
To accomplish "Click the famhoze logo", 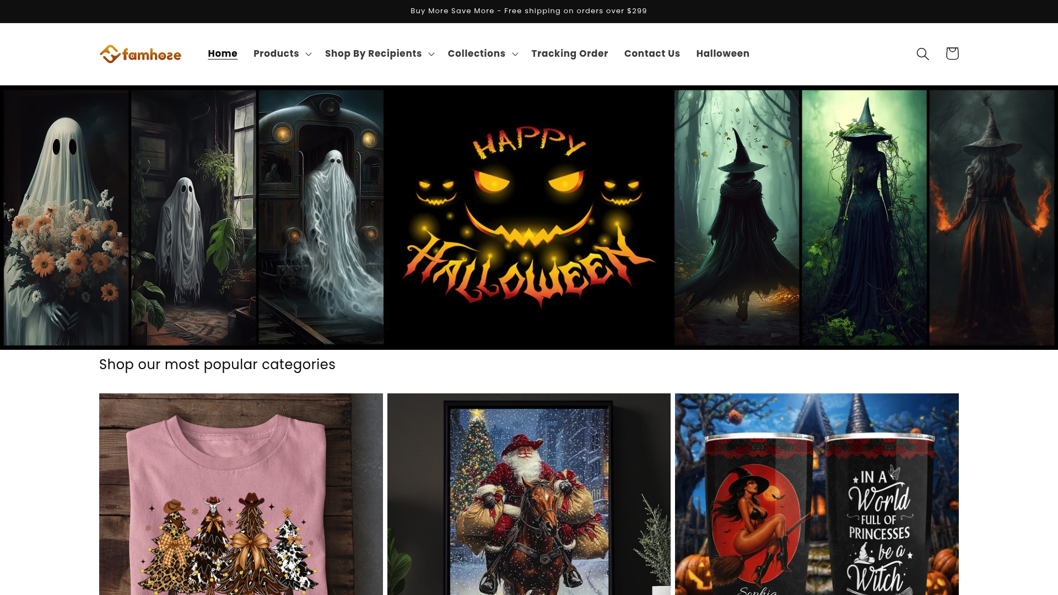I will (x=141, y=54).
